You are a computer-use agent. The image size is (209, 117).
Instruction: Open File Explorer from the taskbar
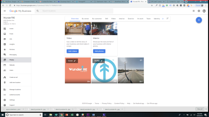click(51, 115)
